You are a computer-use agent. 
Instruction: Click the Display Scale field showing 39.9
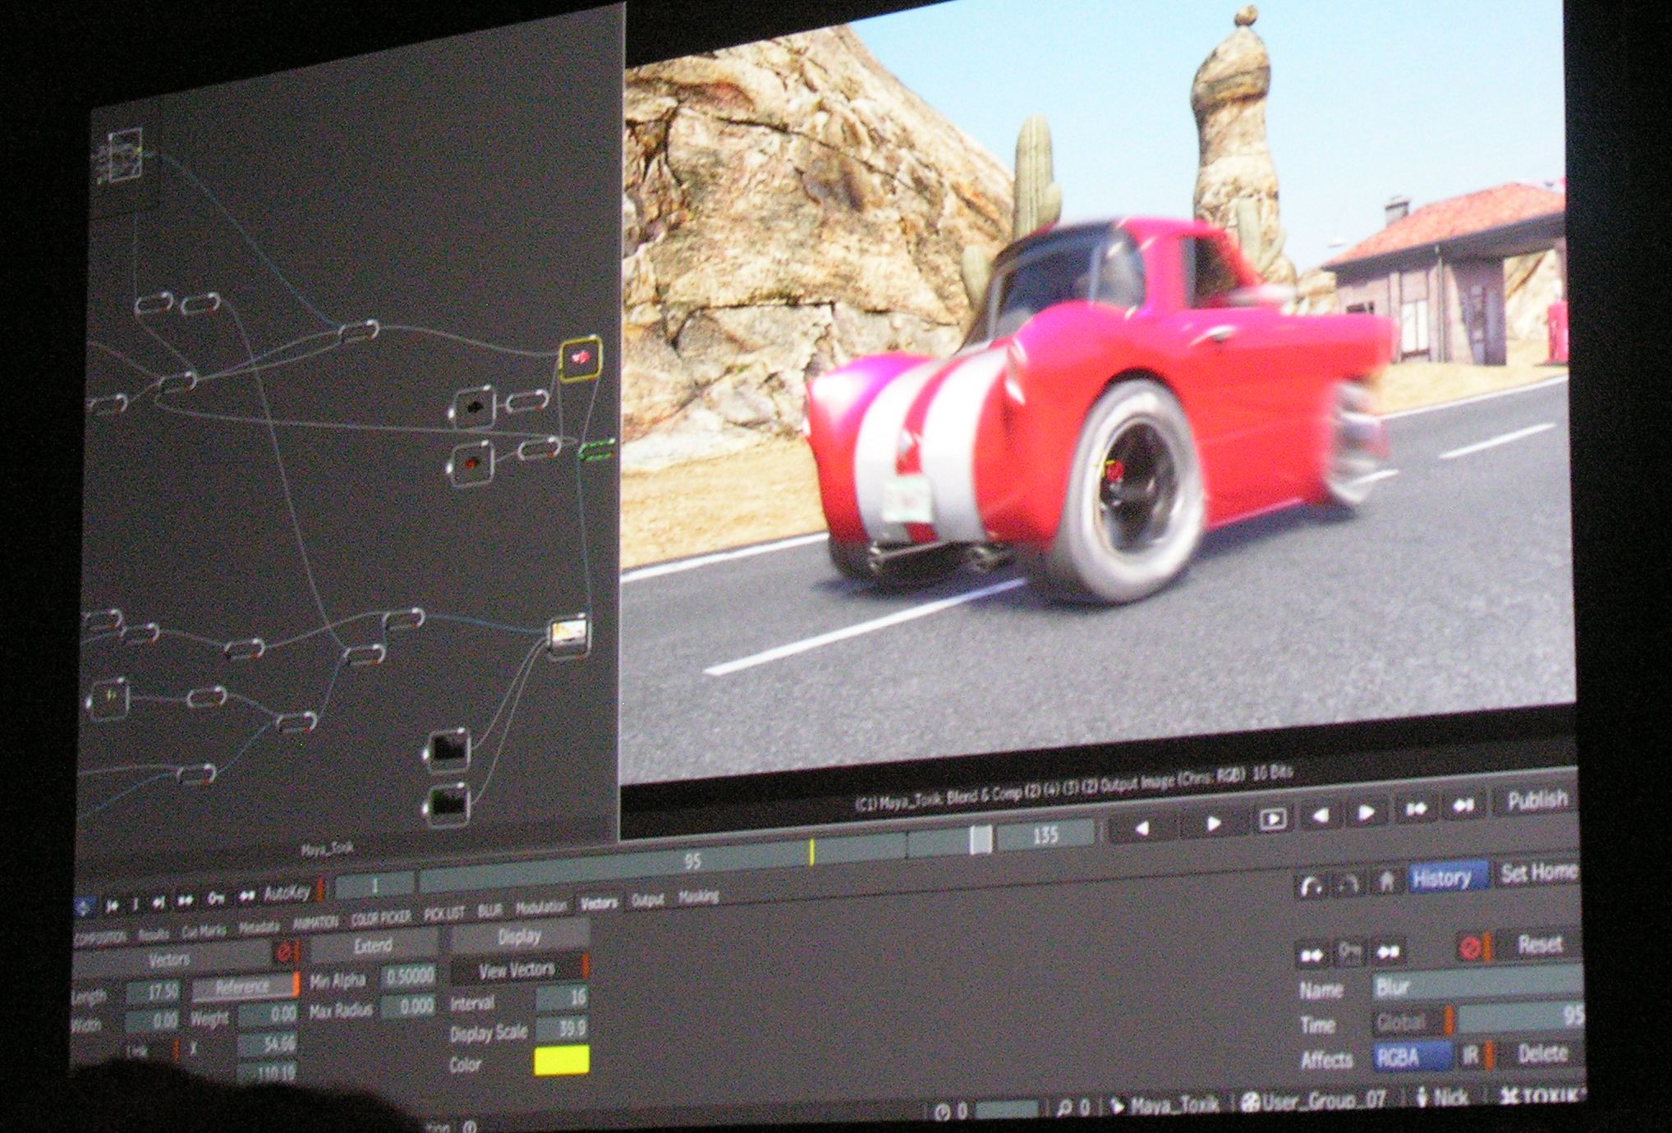tap(563, 1028)
